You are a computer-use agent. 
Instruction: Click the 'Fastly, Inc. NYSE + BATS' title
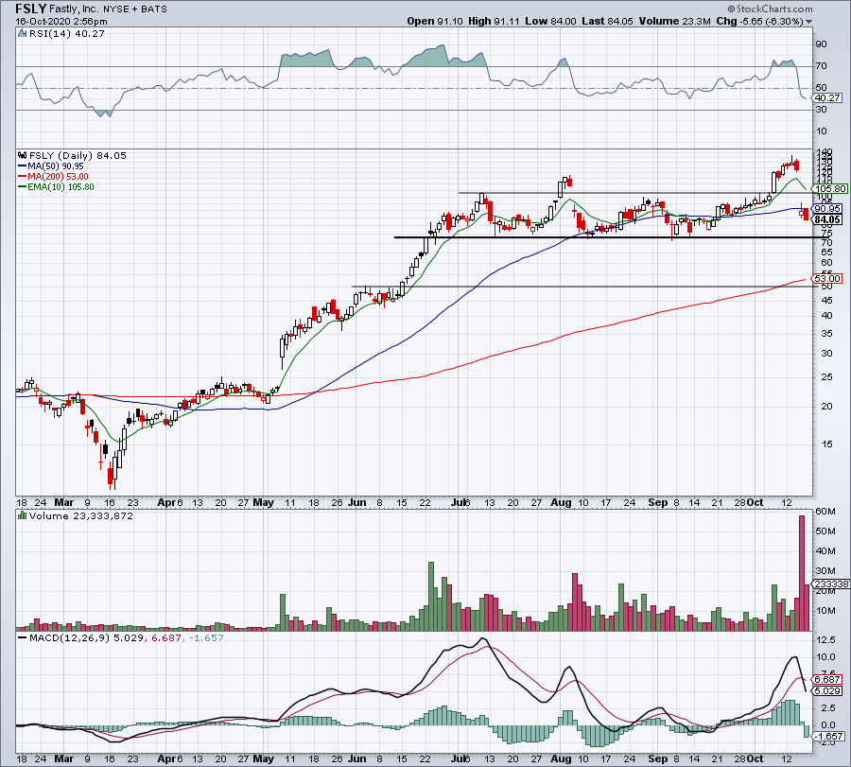point(108,9)
